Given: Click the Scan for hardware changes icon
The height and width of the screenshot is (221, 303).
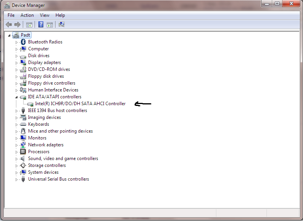Looking at the screenshot, I should click(x=62, y=24).
